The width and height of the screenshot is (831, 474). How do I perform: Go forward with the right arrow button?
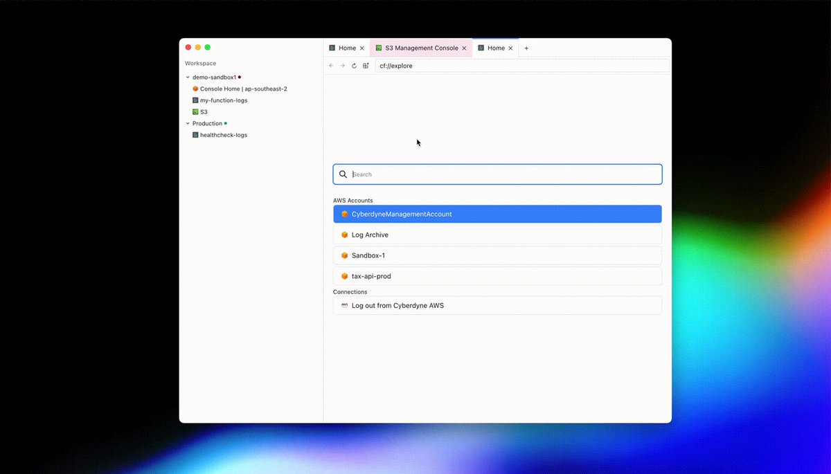[x=342, y=66]
